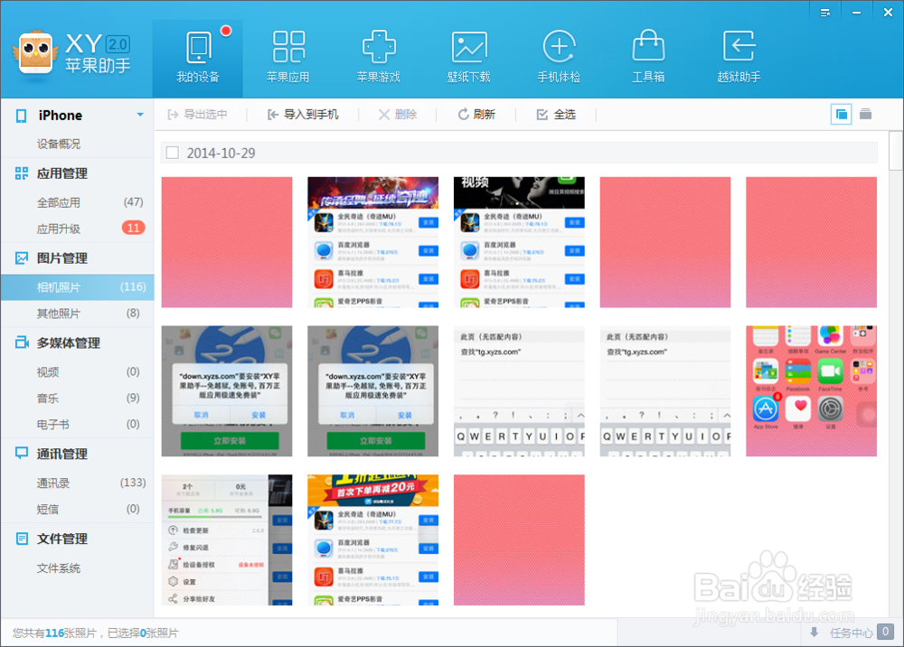Switch to thumbnail grid view icon
This screenshot has height=647, width=904.
pos(841,114)
